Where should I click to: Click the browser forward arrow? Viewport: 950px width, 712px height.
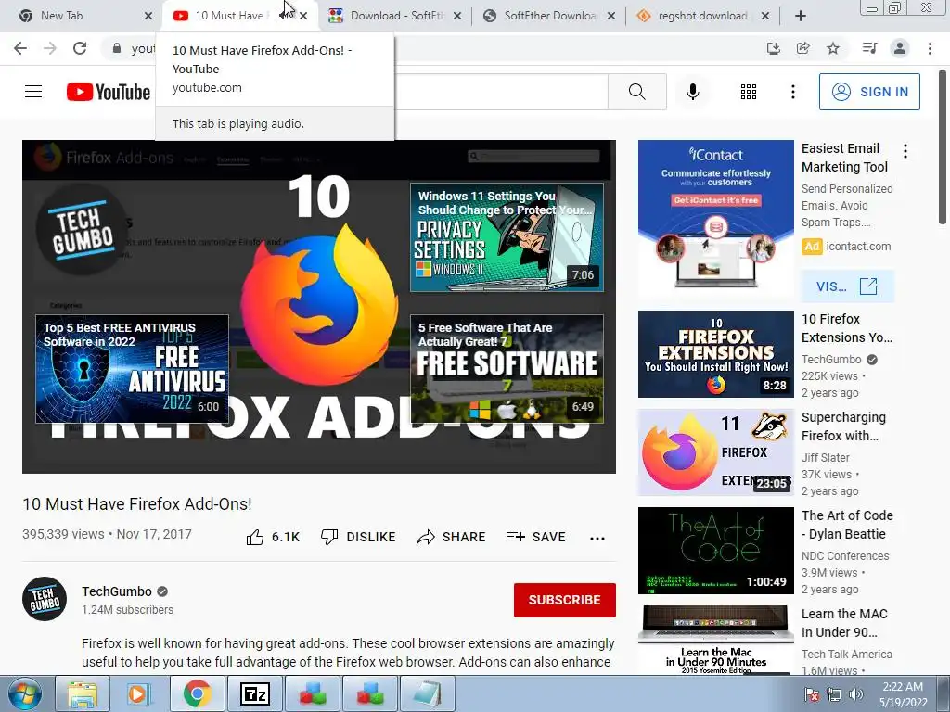[50, 48]
